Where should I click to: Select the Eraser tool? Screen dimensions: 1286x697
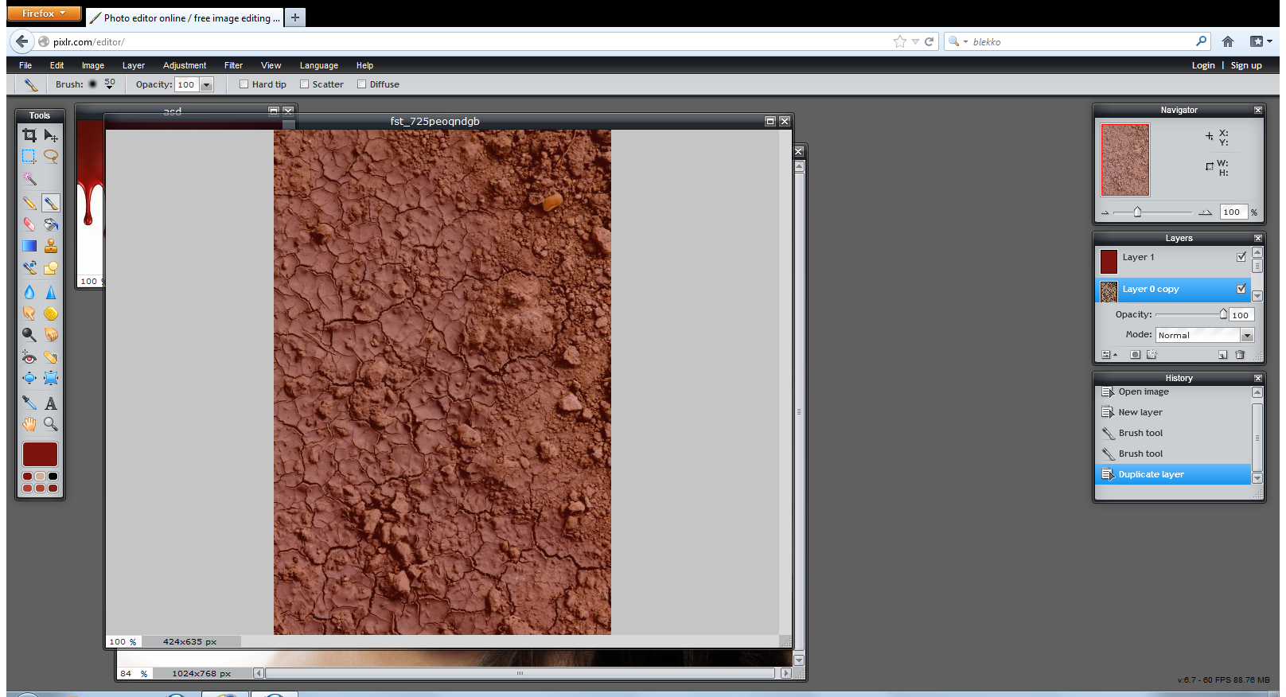[x=29, y=224]
